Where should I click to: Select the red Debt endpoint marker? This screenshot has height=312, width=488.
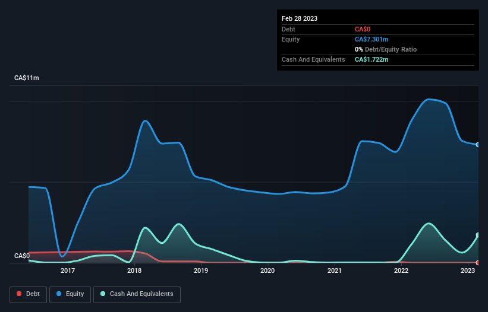pyautogui.click(x=478, y=263)
